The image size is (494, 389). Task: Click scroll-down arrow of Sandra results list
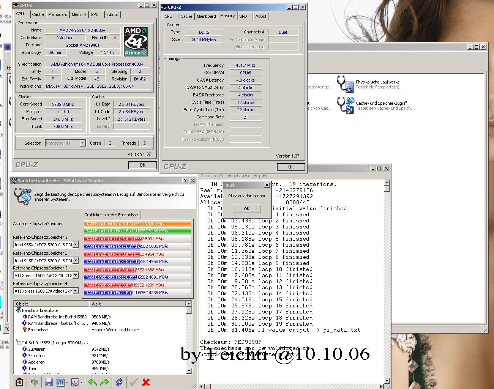[x=189, y=371]
